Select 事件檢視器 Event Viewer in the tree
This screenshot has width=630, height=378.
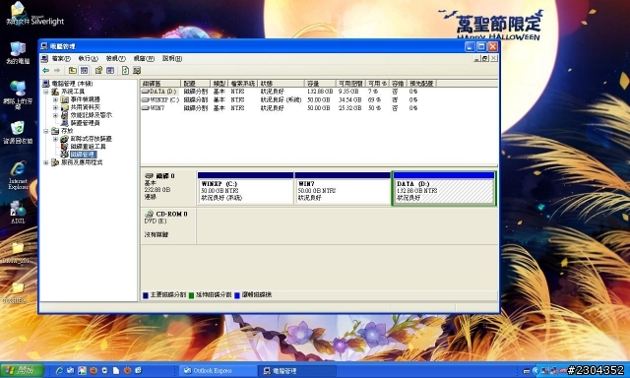pyautogui.click(x=86, y=99)
